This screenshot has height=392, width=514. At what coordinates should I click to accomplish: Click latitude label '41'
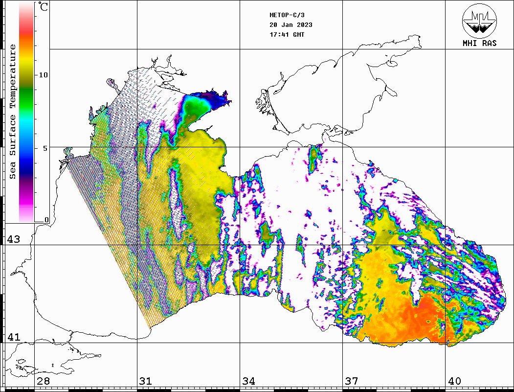(x=13, y=337)
